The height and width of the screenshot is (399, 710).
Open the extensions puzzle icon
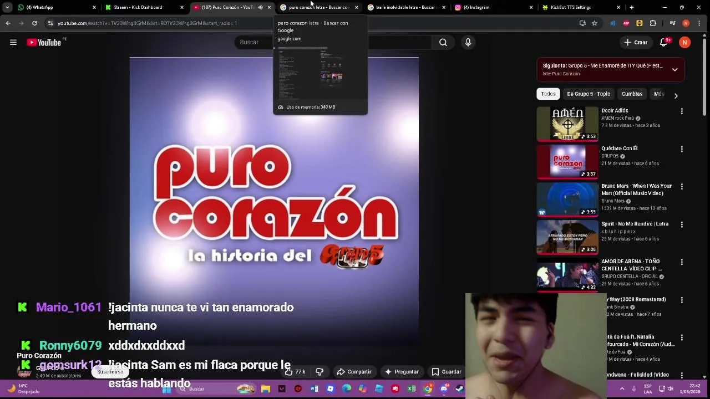pos(653,23)
